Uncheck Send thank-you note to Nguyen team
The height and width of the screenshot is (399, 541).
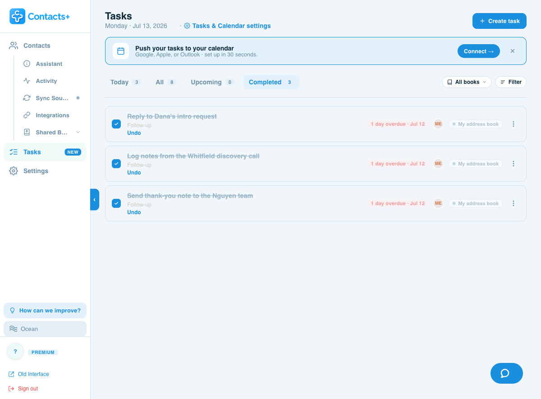click(116, 203)
